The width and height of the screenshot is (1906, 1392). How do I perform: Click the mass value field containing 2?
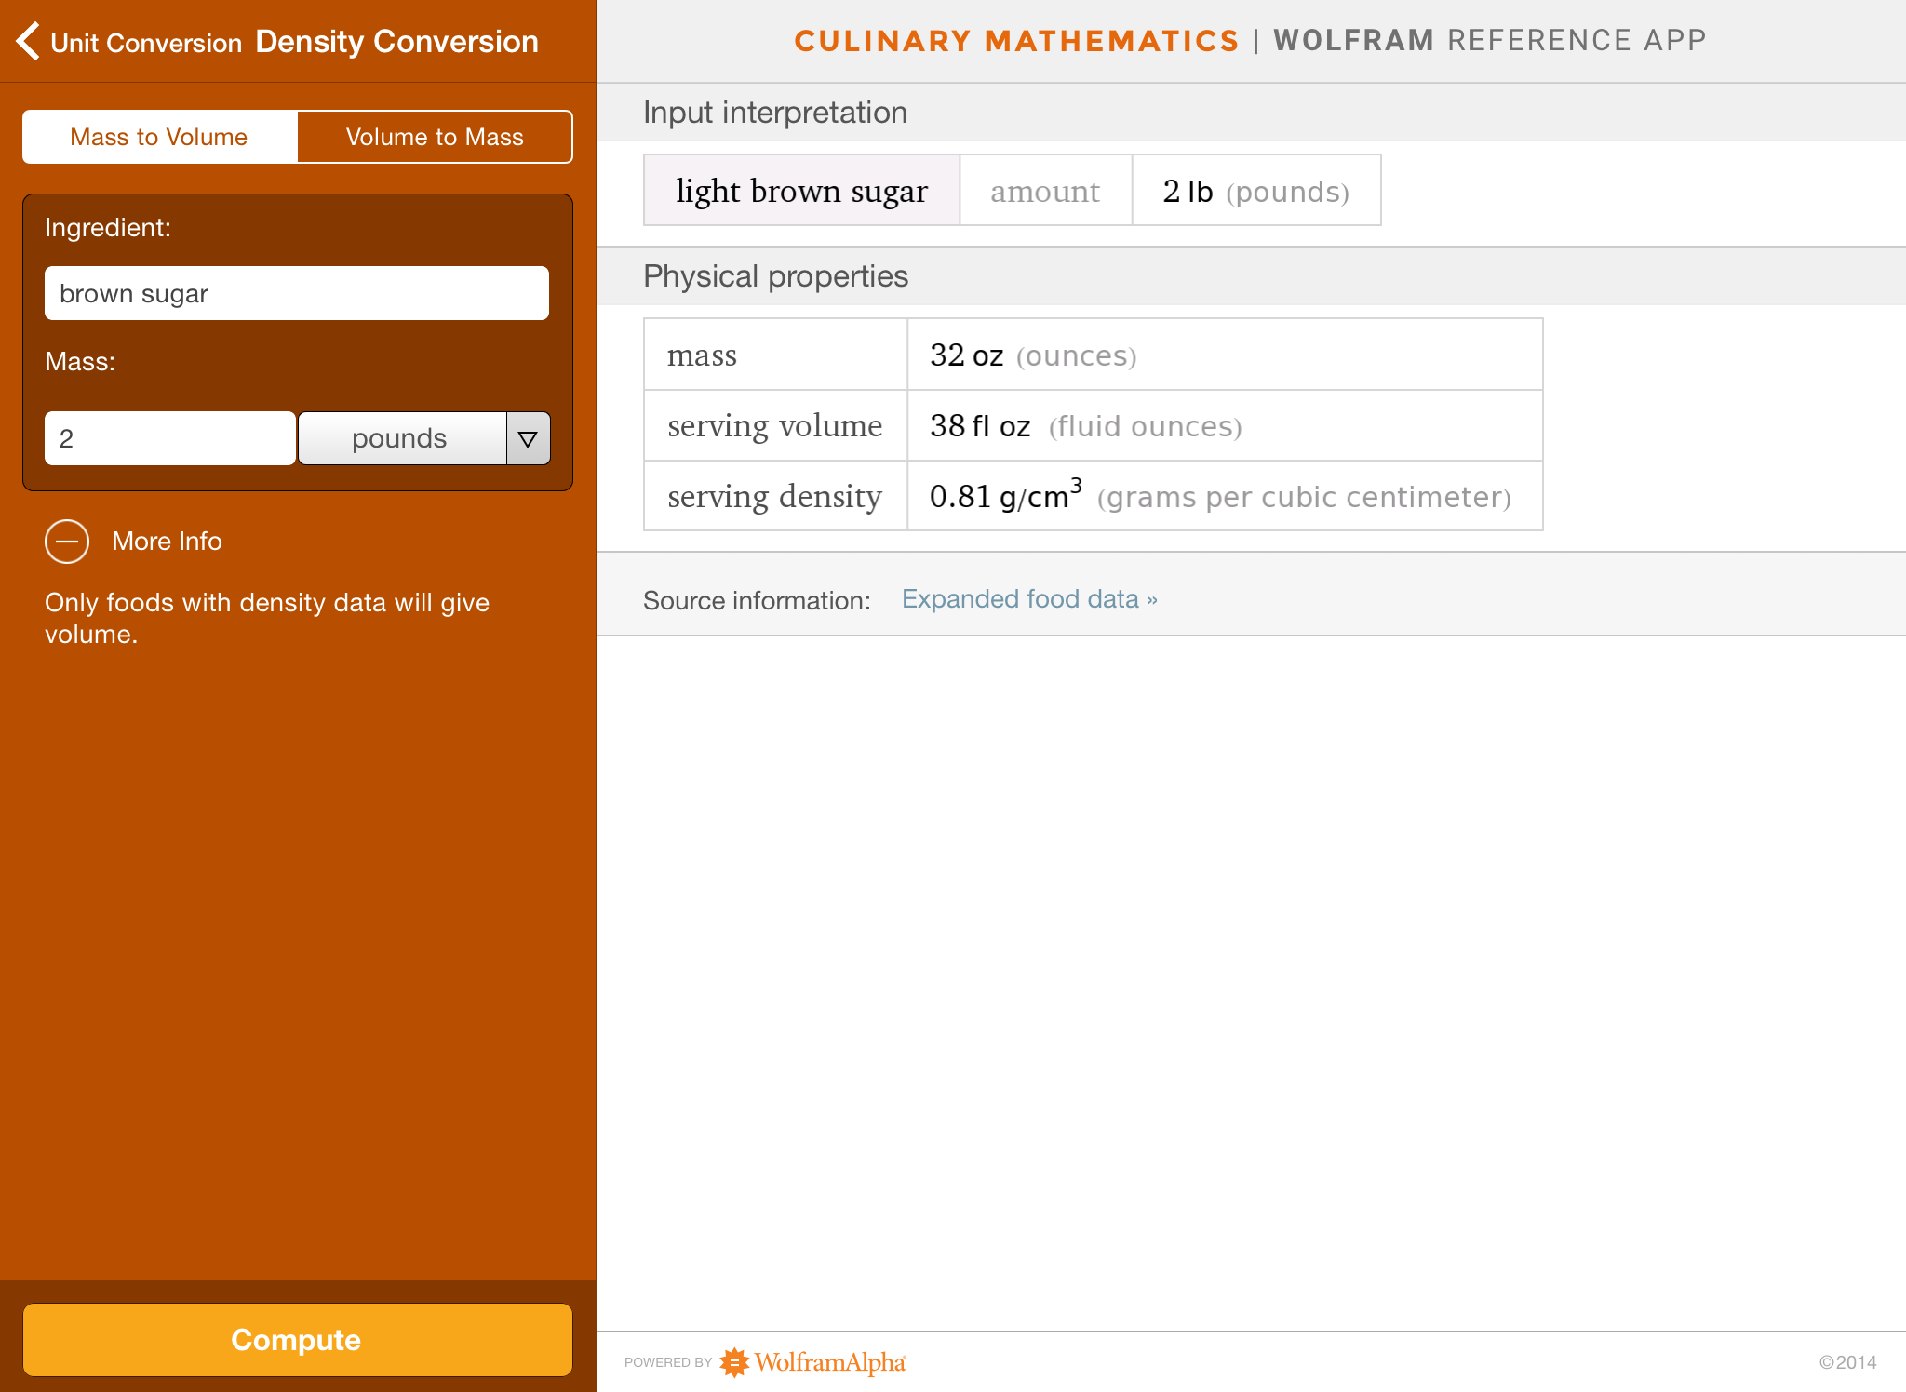(x=169, y=438)
